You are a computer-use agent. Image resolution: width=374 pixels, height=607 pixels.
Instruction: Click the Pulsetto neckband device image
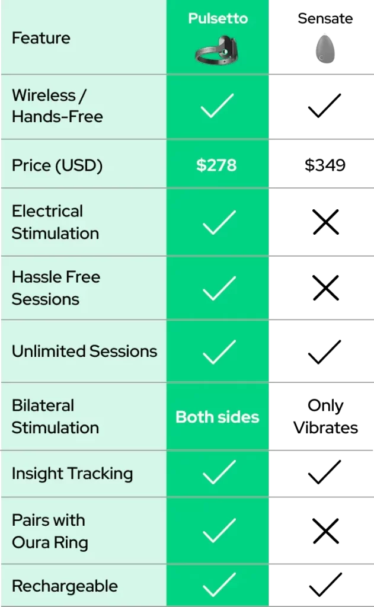click(217, 50)
